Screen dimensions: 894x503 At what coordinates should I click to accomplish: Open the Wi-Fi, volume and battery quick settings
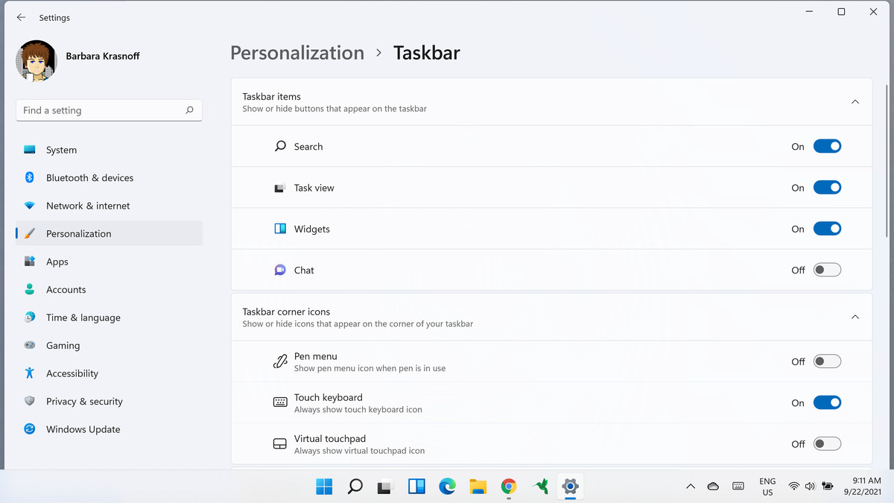tap(811, 487)
